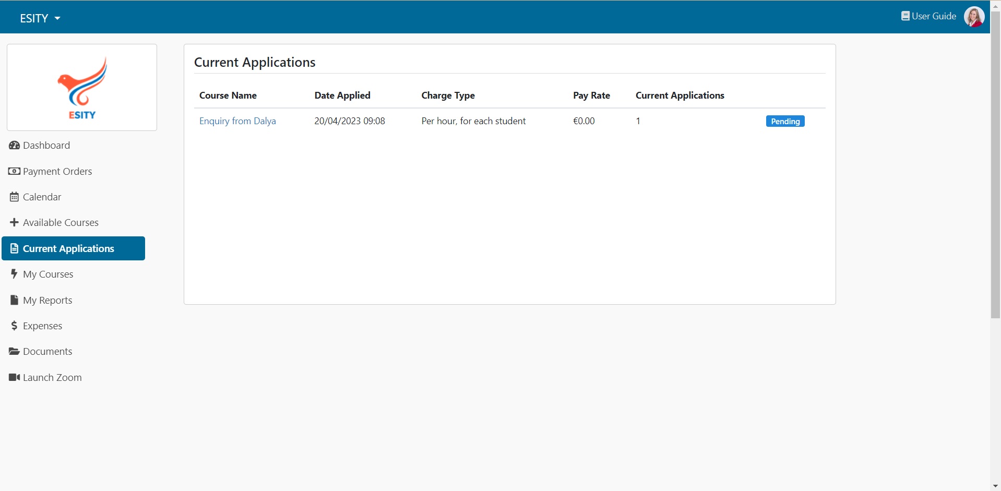Open the Expenses section
This screenshot has height=491, width=1001.
point(42,326)
